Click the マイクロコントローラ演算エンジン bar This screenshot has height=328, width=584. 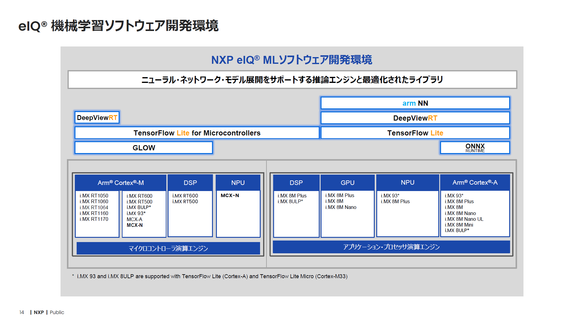click(168, 248)
